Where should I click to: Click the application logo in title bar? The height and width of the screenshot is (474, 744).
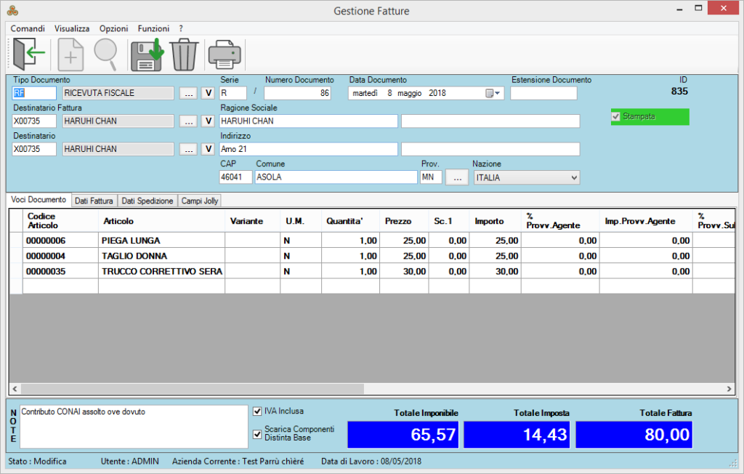pos(11,10)
